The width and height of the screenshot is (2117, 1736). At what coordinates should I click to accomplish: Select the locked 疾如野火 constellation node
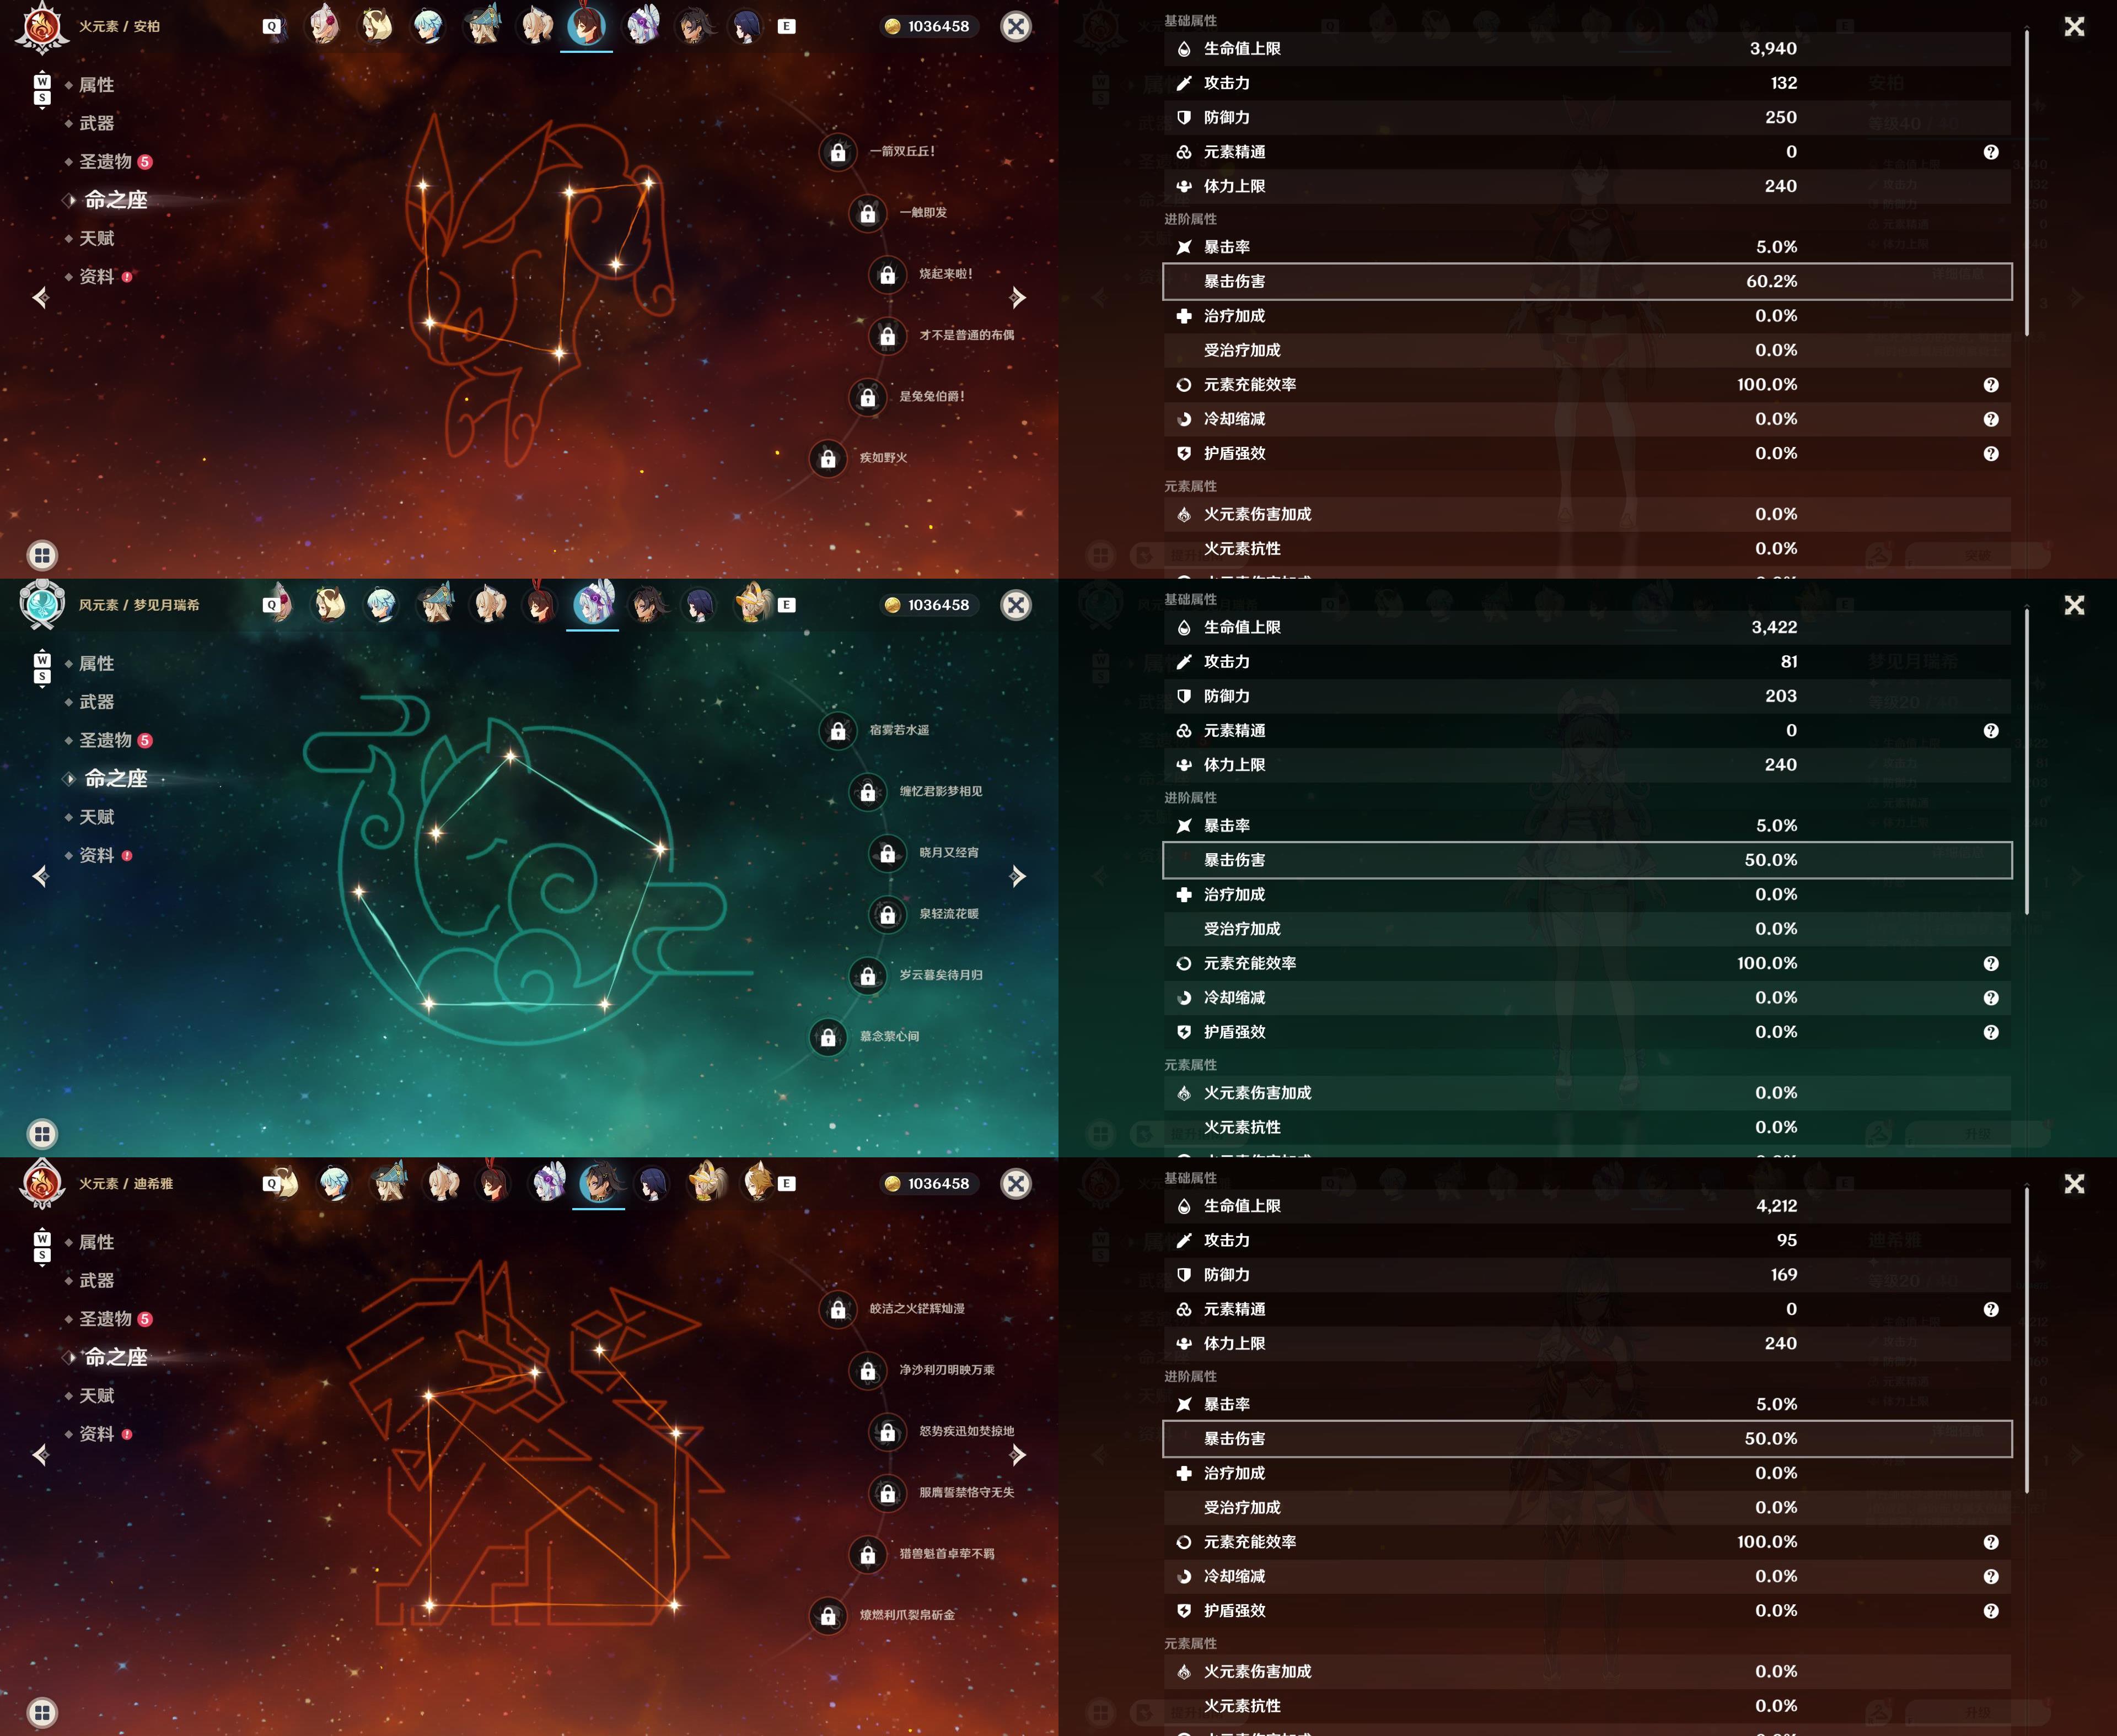(x=828, y=458)
